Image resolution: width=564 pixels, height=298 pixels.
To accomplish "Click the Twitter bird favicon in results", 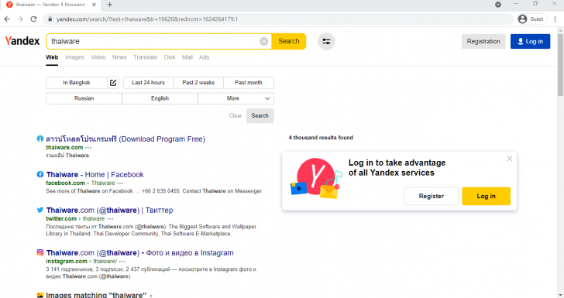I will (x=40, y=210).
